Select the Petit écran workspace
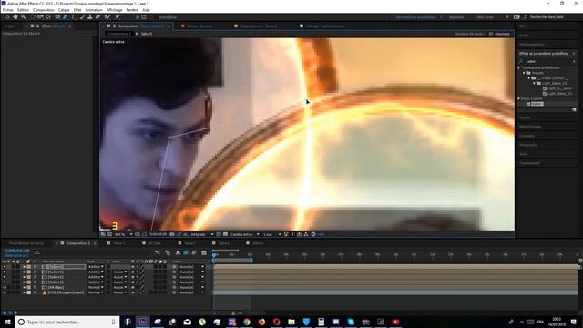Image resolution: width=583 pixels, height=328 pixels. point(485,17)
